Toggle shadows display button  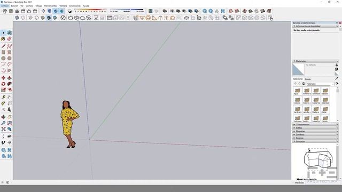[69, 11]
